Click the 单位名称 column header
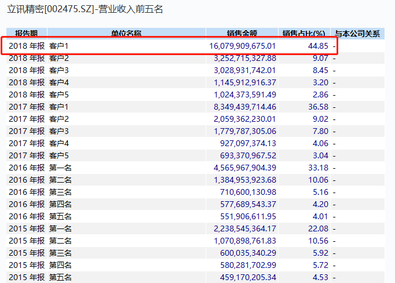Viewport: 395px width, 283px height. coord(126,34)
